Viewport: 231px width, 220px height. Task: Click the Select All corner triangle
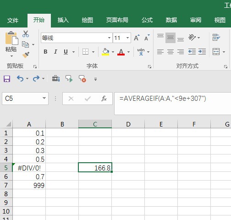(9, 124)
